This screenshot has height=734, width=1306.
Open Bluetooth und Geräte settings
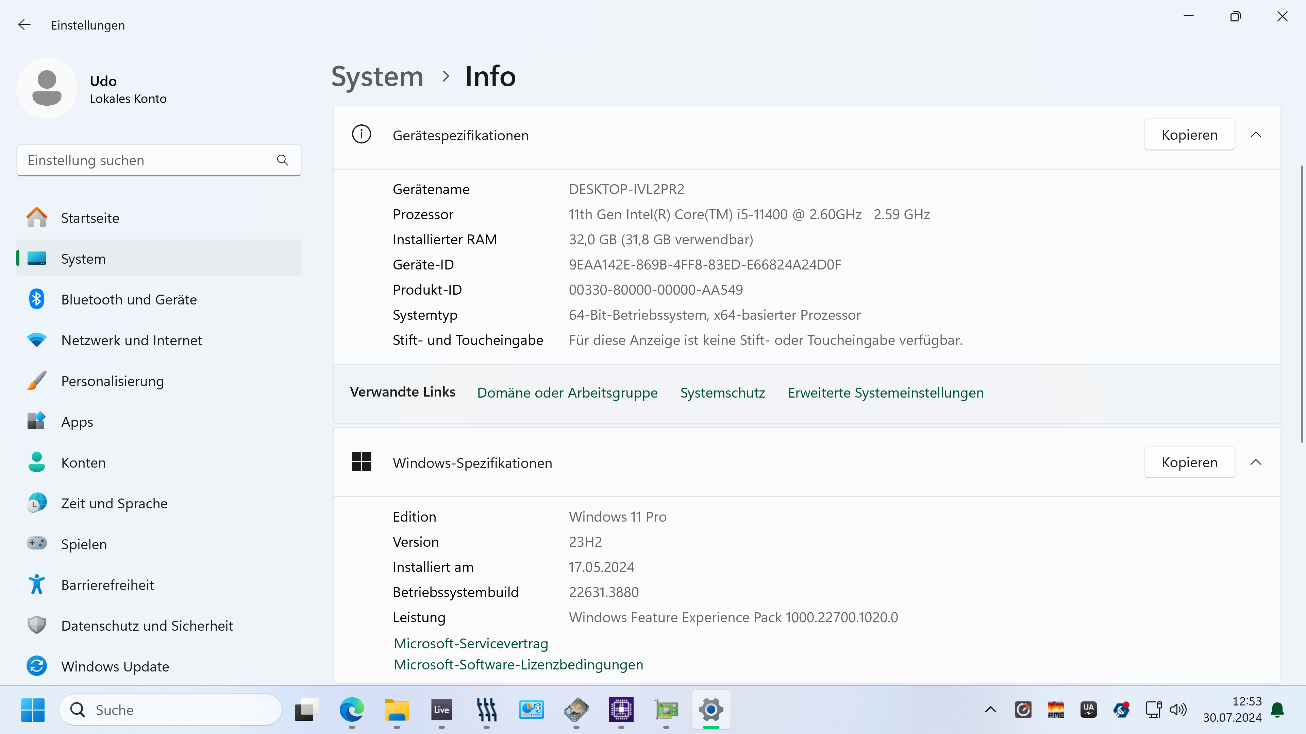(x=129, y=299)
